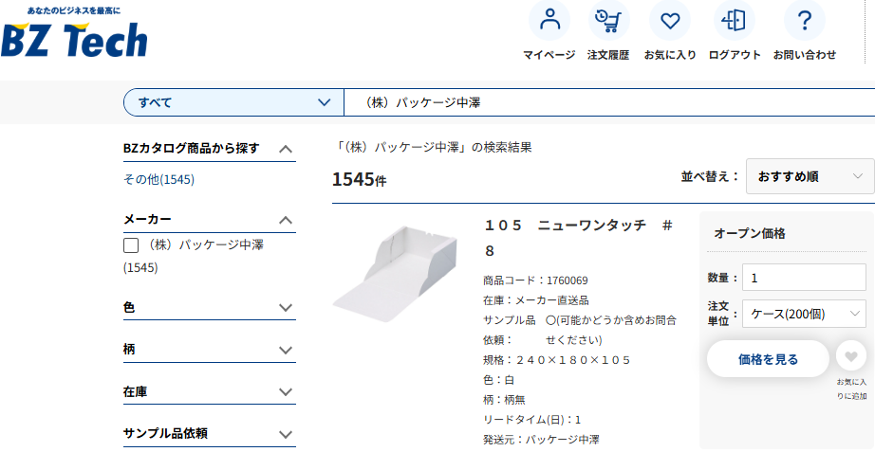Open the お気に入り heart icon in header
This screenshot has height=452, width=875.
[670, 21]
